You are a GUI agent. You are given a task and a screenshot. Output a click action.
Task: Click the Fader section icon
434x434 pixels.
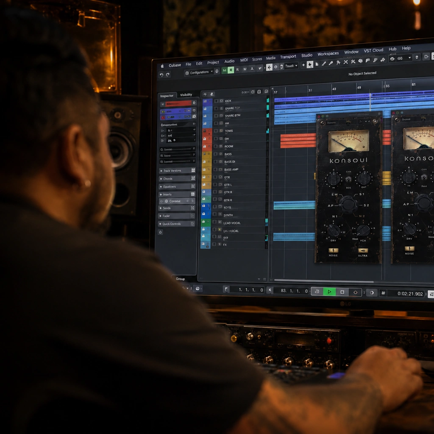[x=193, y=216]
